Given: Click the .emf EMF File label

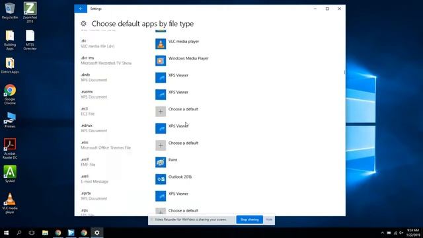Looking at the screenshot, I should click(x=88, y=162).
